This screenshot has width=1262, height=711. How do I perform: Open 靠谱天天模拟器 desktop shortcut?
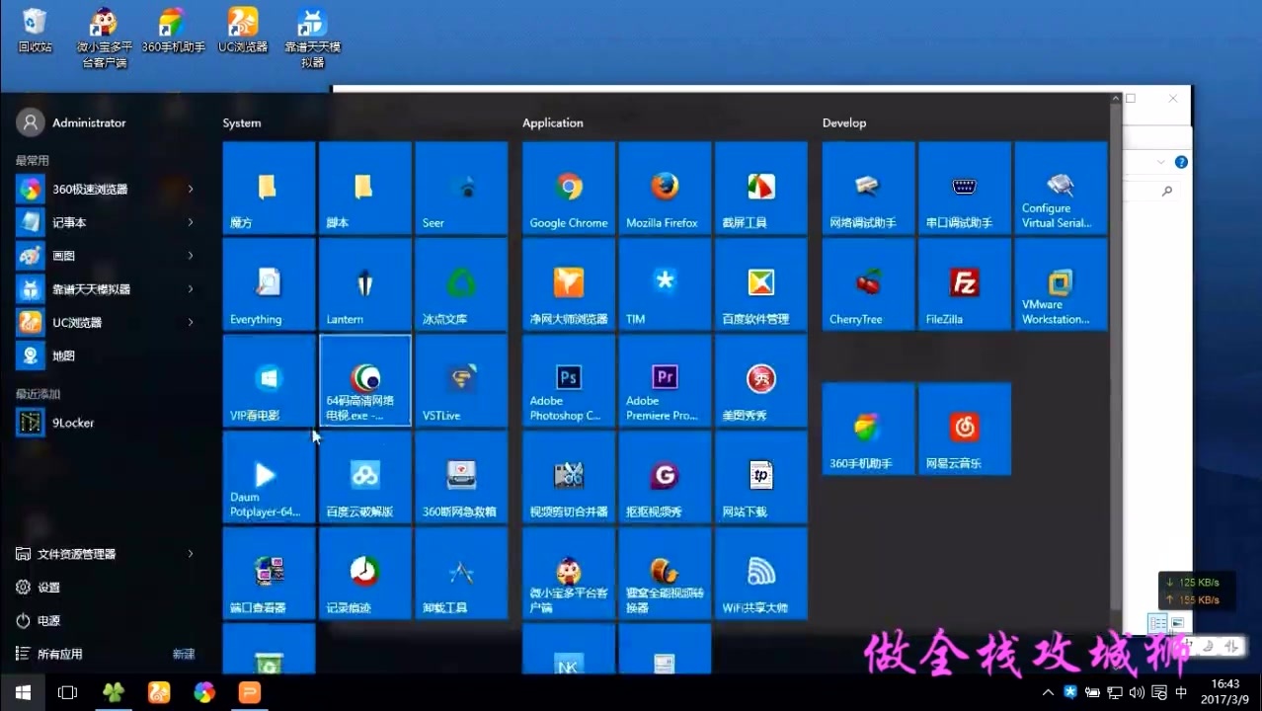click(312, 39)
